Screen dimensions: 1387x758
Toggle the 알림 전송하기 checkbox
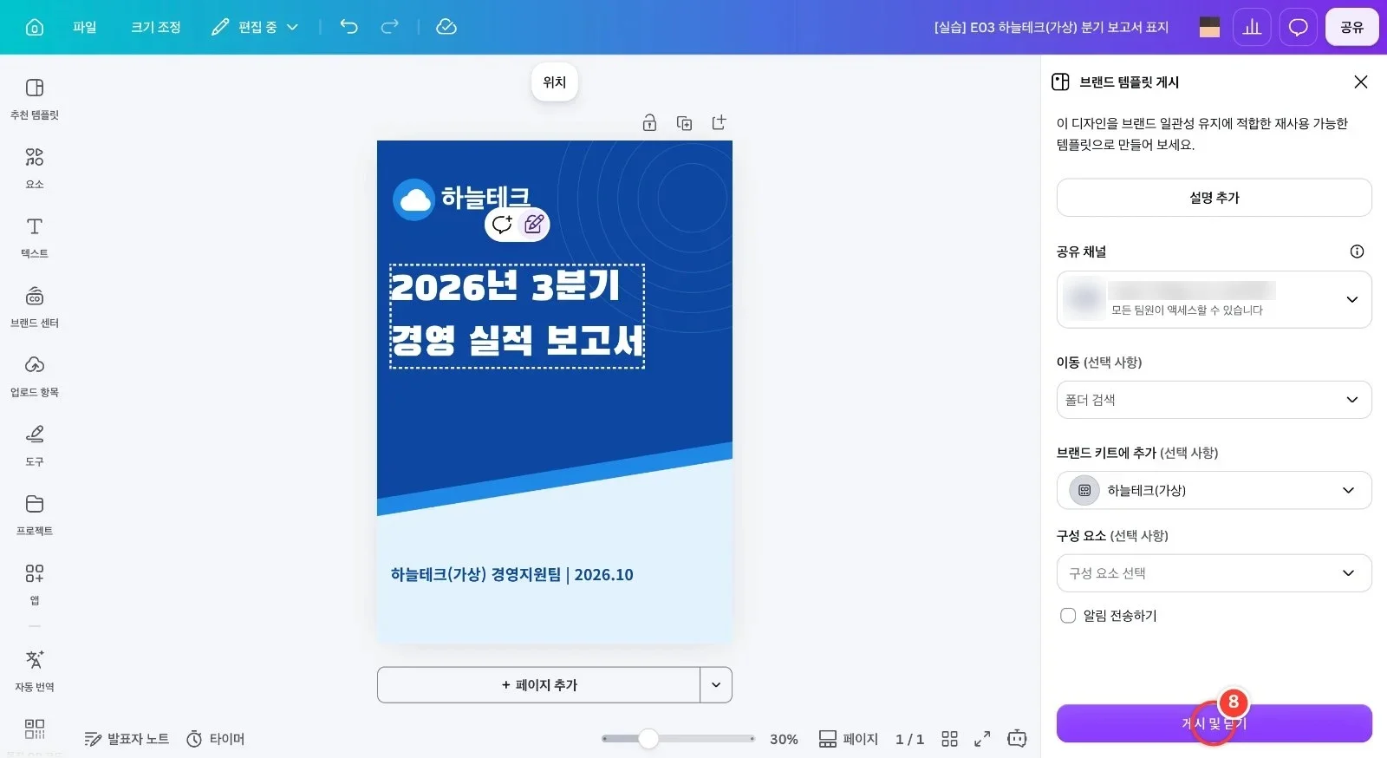point(1068,616)
